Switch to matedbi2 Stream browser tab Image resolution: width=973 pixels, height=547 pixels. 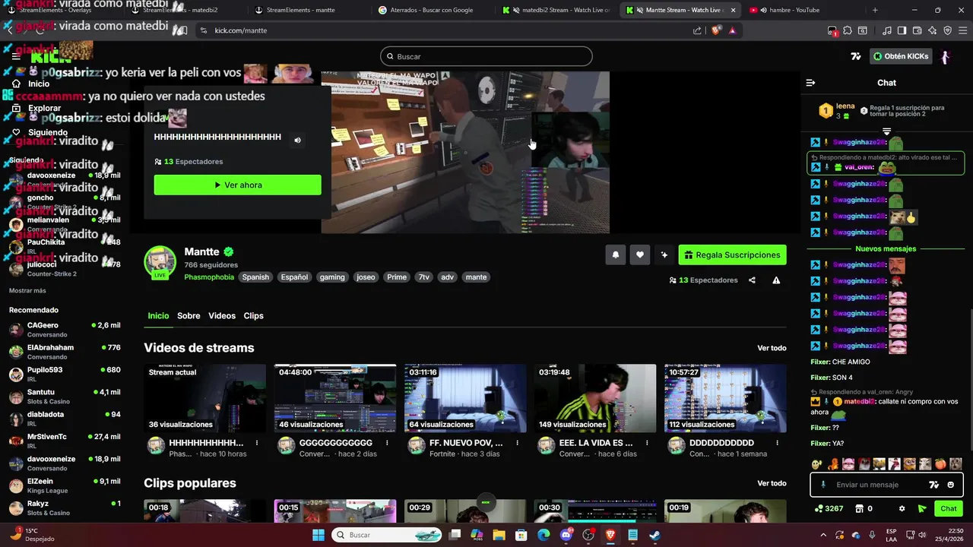pos(555,10)
